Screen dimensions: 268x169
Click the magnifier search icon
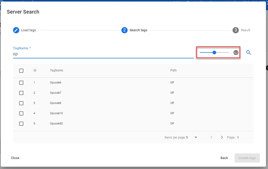[x=248, y=52]
